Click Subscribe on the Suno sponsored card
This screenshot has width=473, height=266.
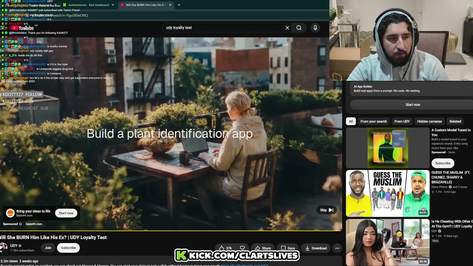443,163
